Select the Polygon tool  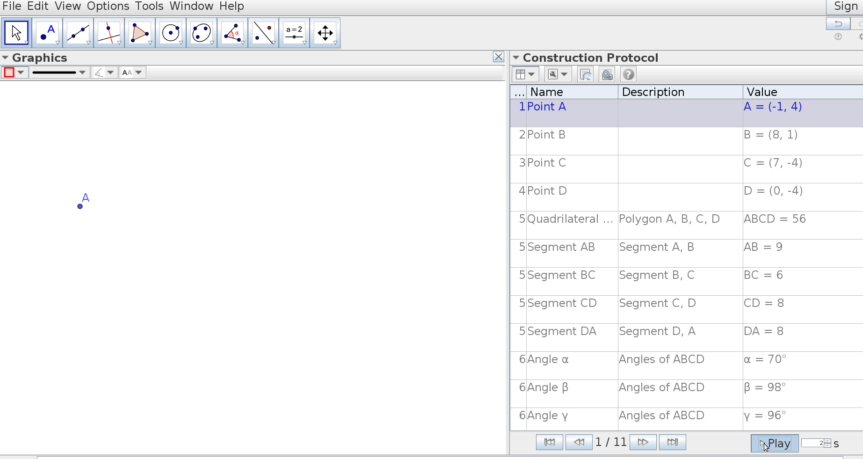(x=140, y=33)
